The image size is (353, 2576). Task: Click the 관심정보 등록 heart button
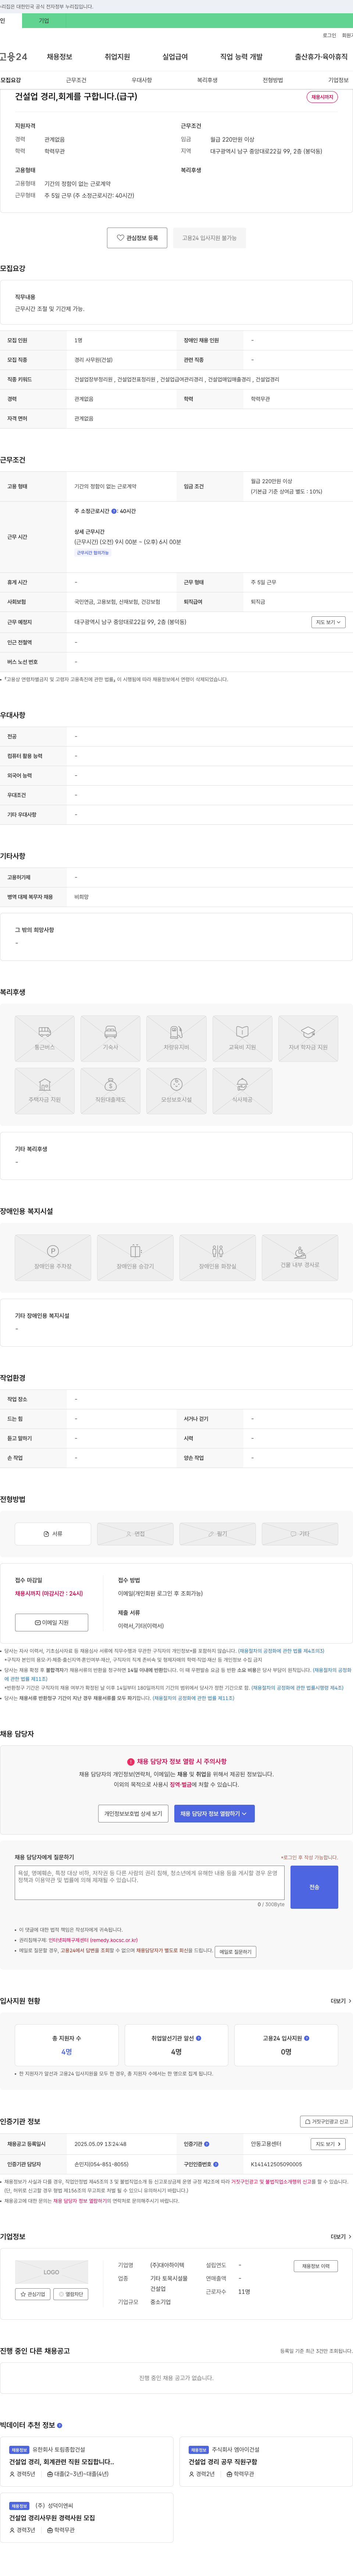[137, 238]
